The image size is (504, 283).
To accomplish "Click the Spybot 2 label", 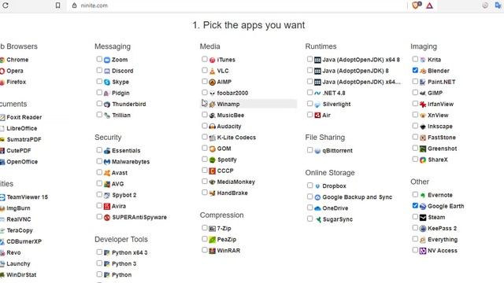I will click(124, 195).
